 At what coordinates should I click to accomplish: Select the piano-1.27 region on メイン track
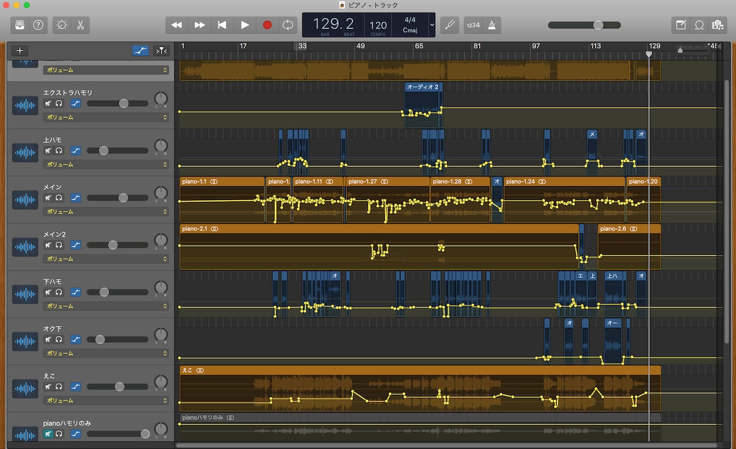tap(388, 199)
